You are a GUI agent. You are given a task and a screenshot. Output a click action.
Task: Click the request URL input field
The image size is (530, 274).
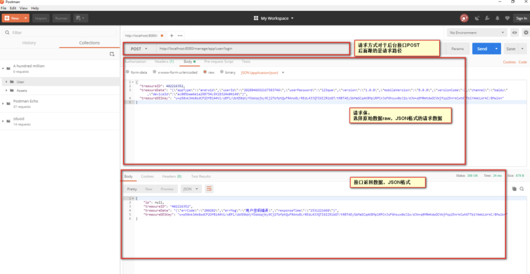pyautogui.click(x=253, y=49)
